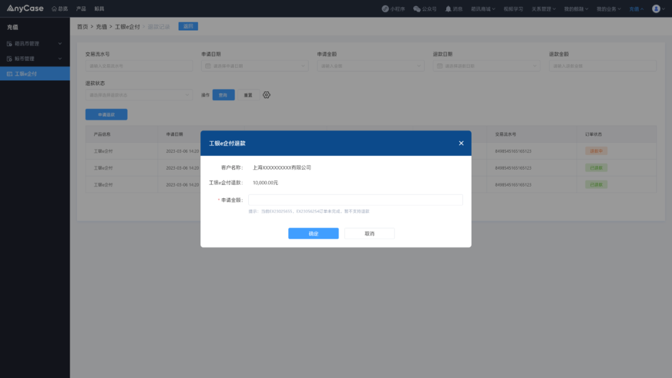This screenshot has width=672, height=378.
Task: Expand the 我的鲸融 dropdown
Action: tap(576, 9)
